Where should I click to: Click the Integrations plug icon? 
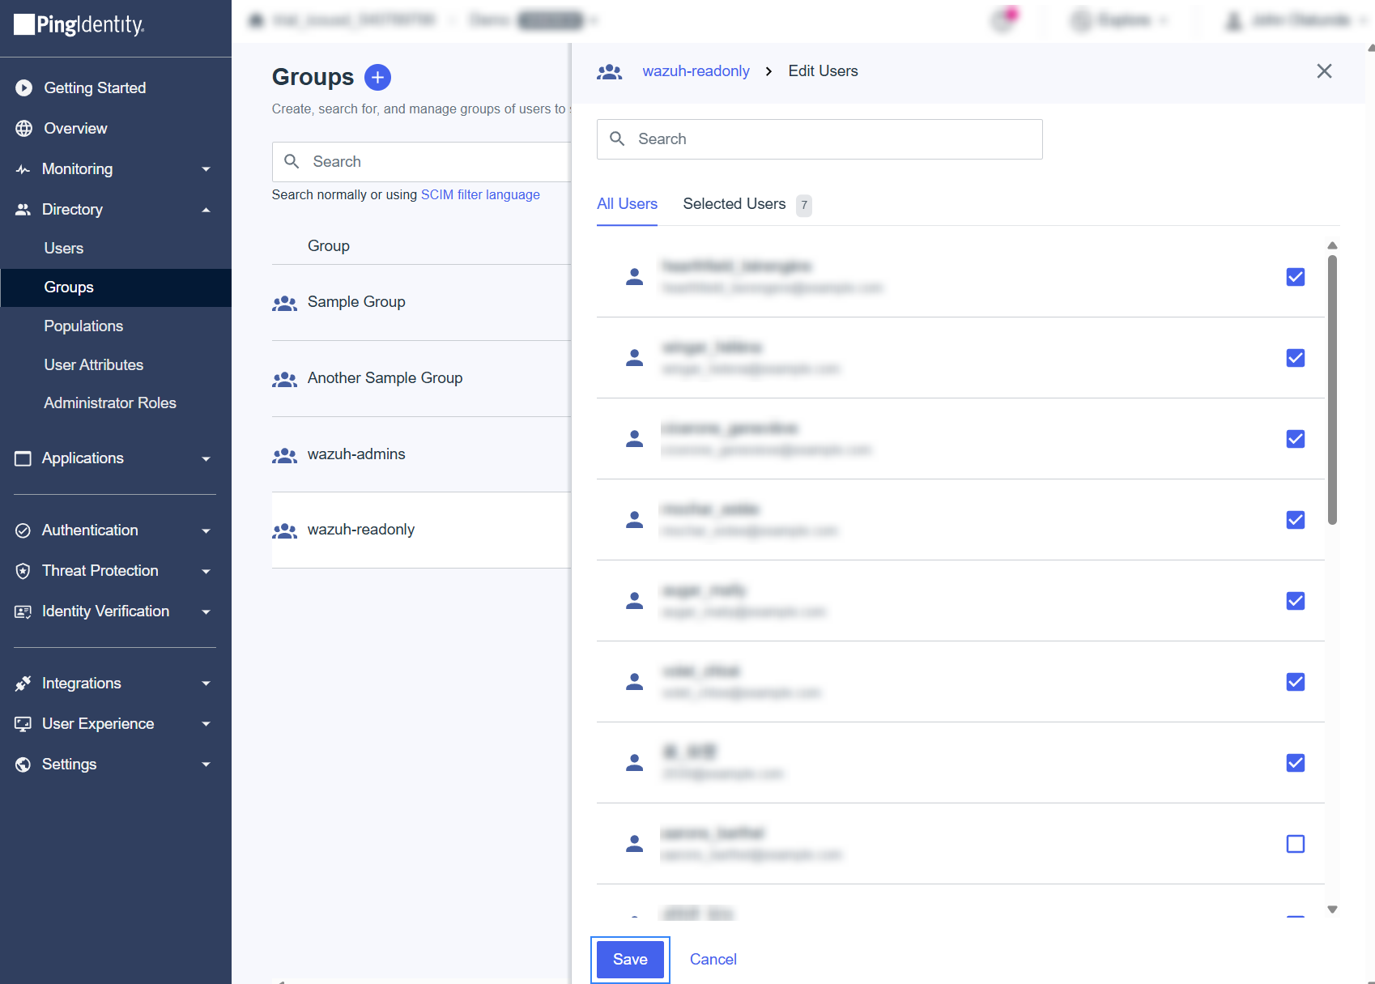pyautogui.click(x=23, y=684)
